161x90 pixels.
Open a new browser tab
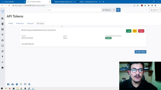point(103,2)
